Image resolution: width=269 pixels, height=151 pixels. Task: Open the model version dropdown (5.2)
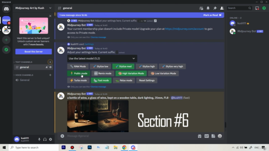102,59
